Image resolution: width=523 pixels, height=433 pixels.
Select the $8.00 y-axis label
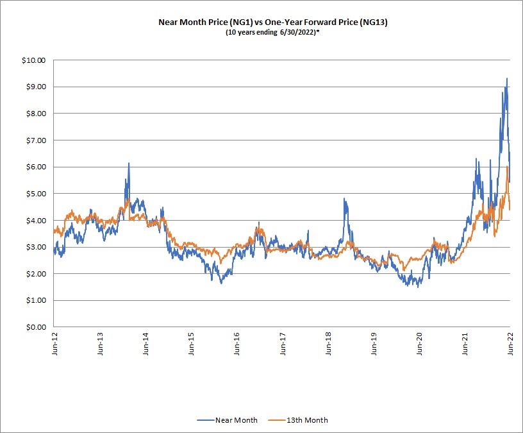36,114
